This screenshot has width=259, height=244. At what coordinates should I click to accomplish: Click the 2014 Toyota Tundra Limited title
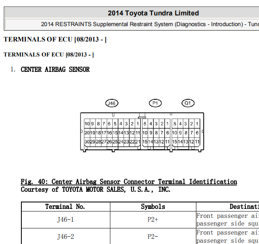click(153, 13)
